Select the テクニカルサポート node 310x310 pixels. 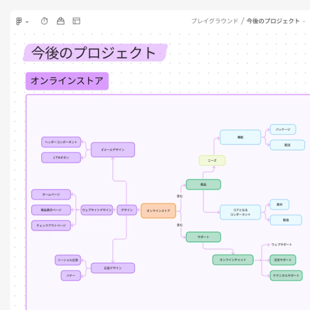coord(286,276)
